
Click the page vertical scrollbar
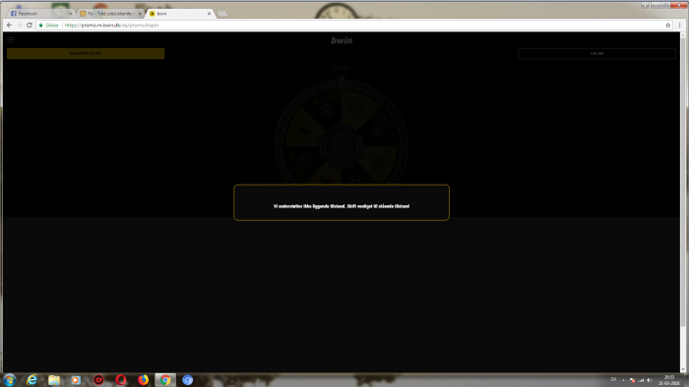[x=683, y=182]
